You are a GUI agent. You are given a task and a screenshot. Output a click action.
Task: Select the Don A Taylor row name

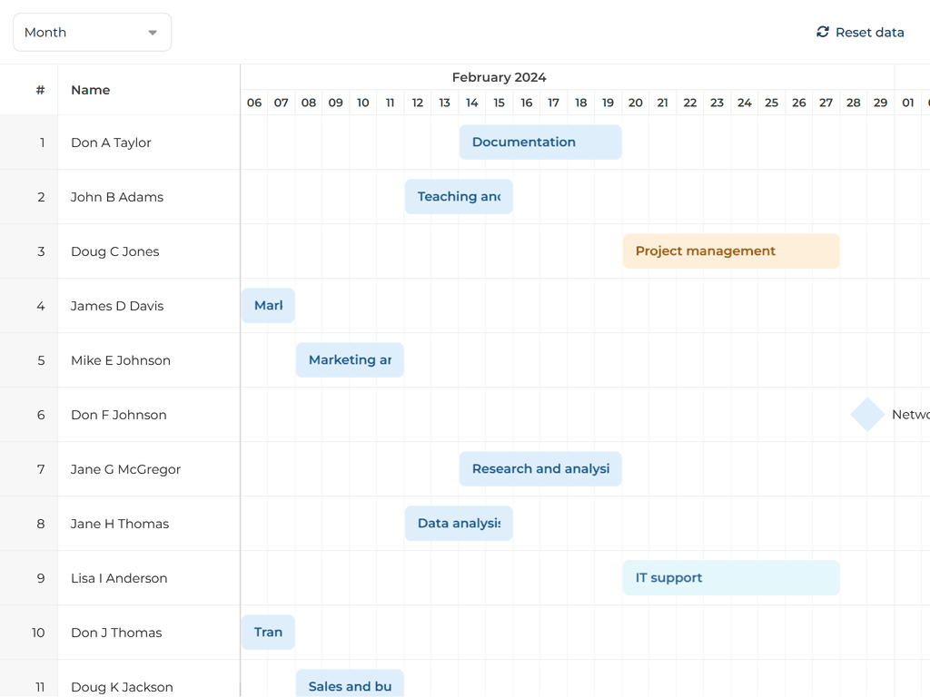click(x=111, y=142)
